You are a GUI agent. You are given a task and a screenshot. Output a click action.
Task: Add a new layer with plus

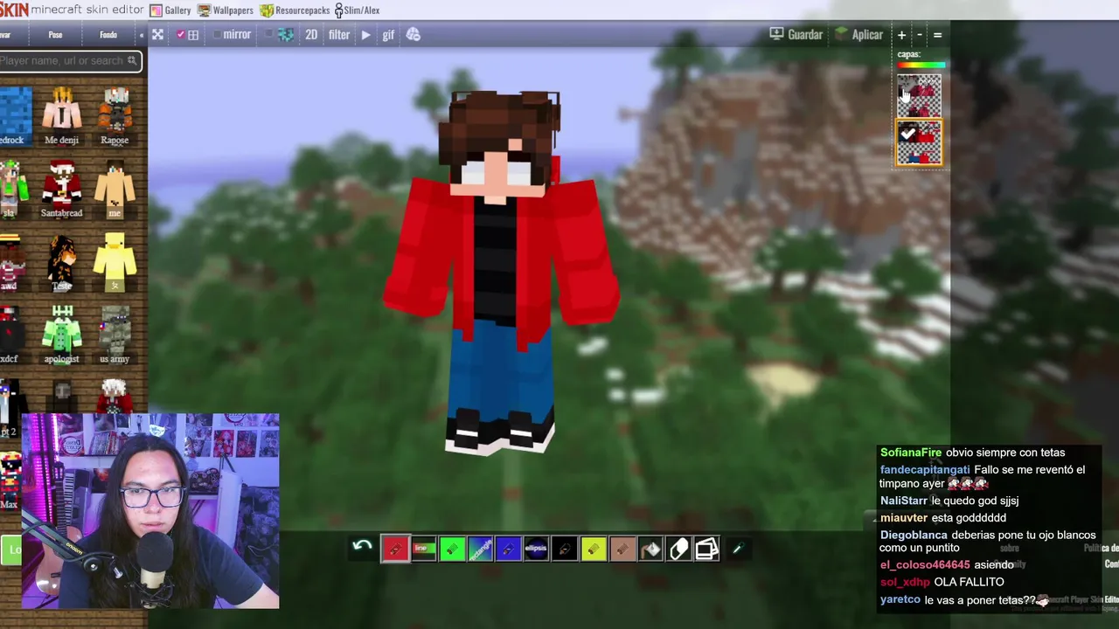tap(901, 35)
